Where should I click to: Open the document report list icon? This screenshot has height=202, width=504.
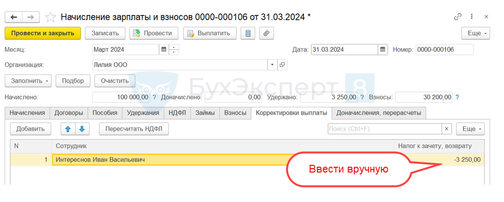(248, 33)
